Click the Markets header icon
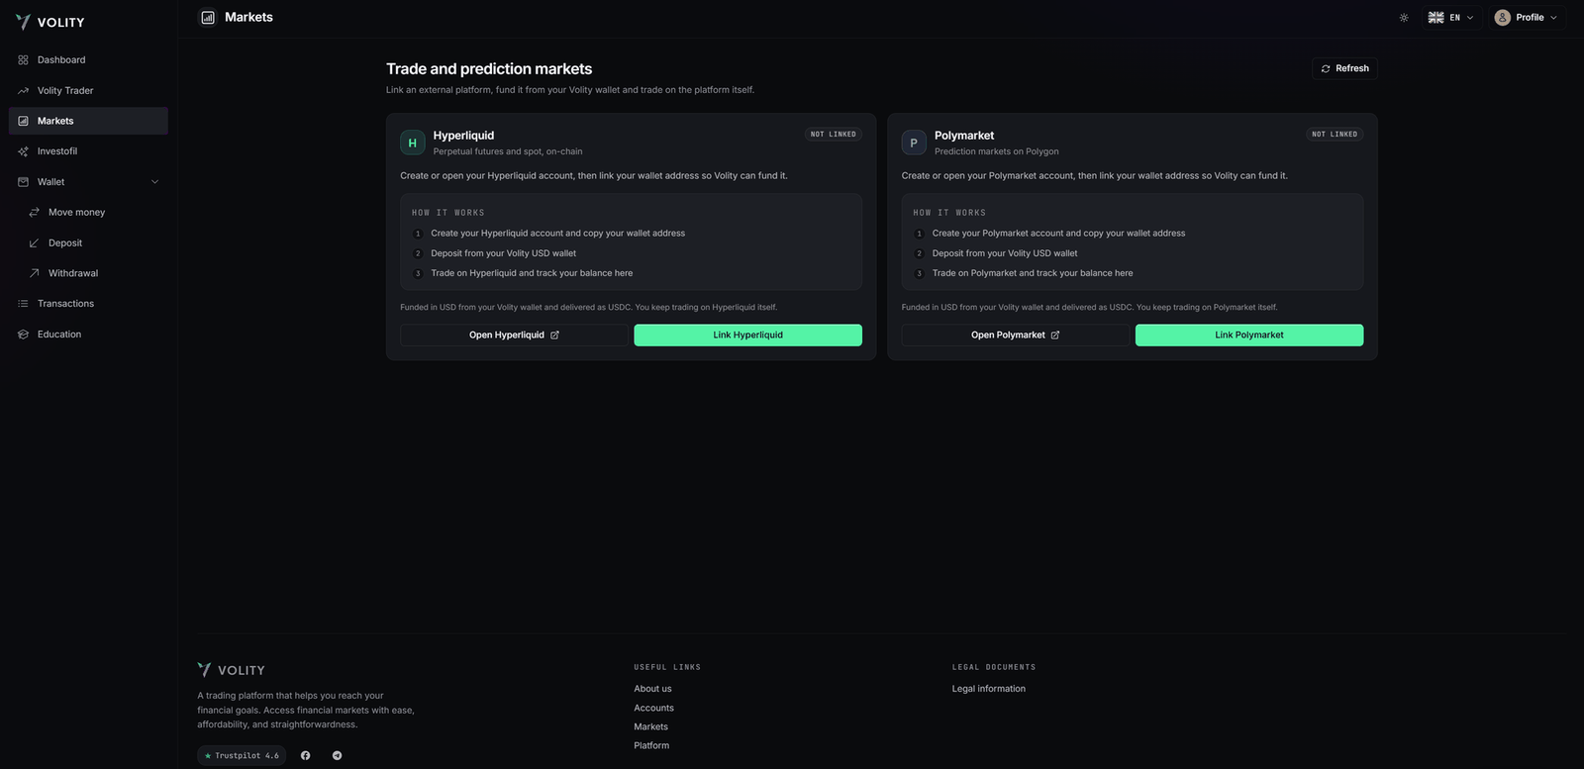 coord(208,17)
